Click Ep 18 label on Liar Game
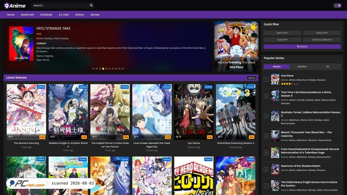Viewport: 347px width, 195px height. (178, 137)
